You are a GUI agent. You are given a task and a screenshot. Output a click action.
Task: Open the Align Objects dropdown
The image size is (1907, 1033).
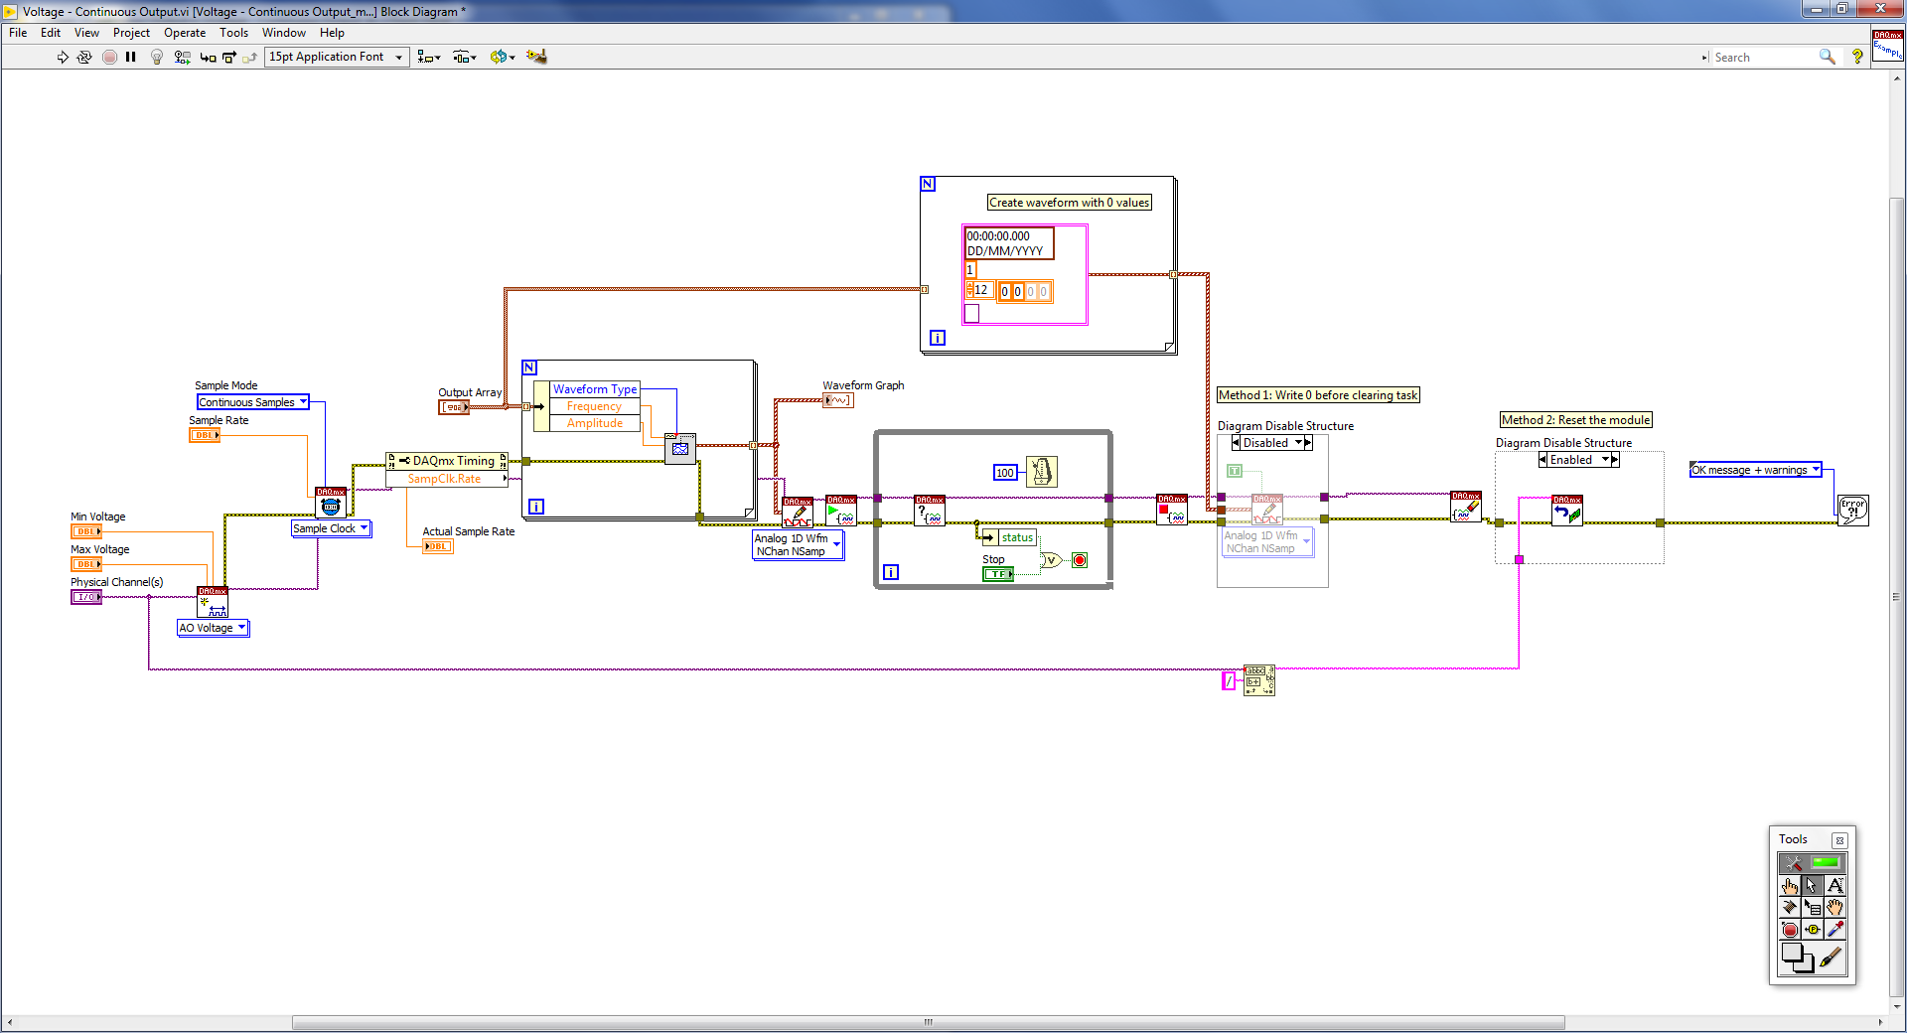(x=429, y=57)
